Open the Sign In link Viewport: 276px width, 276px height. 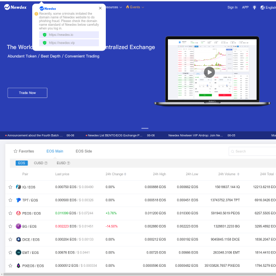tap(232, 7)
